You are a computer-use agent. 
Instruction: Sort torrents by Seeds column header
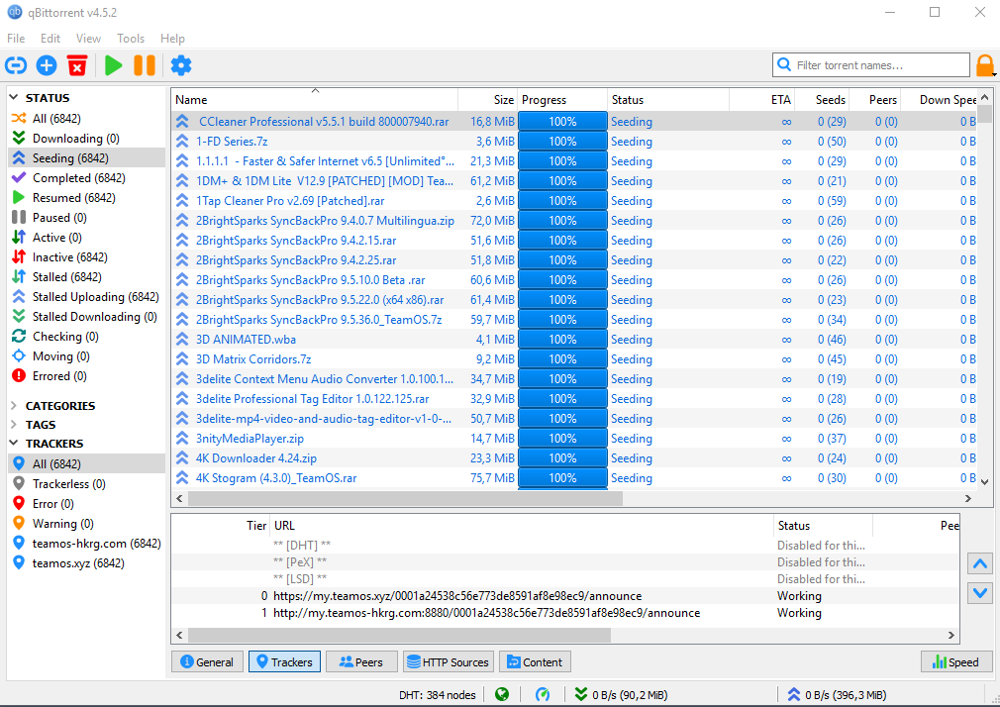821,100
